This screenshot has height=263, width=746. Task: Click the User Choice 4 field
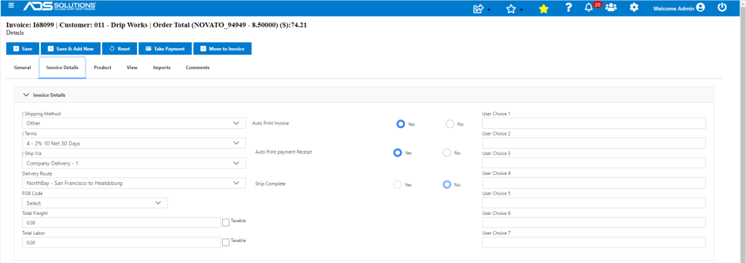point(594,183)
